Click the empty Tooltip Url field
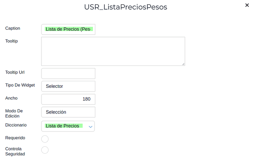This screenshot has height=161, width=253. pyautogui.click(x=68, y=73)
